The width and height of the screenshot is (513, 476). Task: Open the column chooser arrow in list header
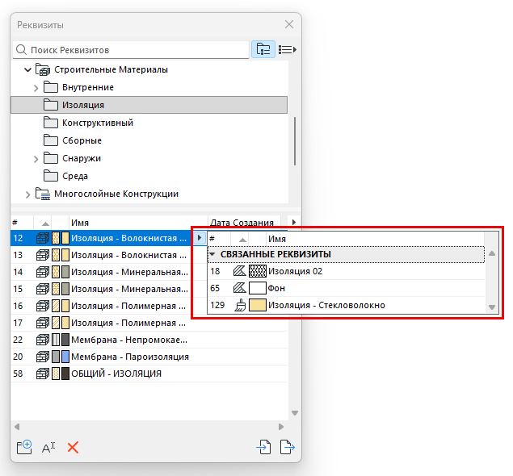(x=294, y=222)
